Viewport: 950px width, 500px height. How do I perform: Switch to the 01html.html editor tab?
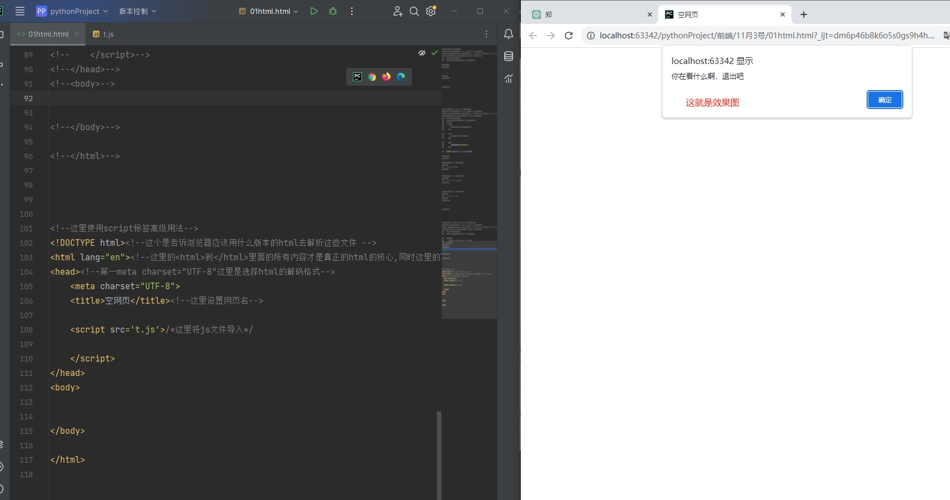tap(48, 34)
